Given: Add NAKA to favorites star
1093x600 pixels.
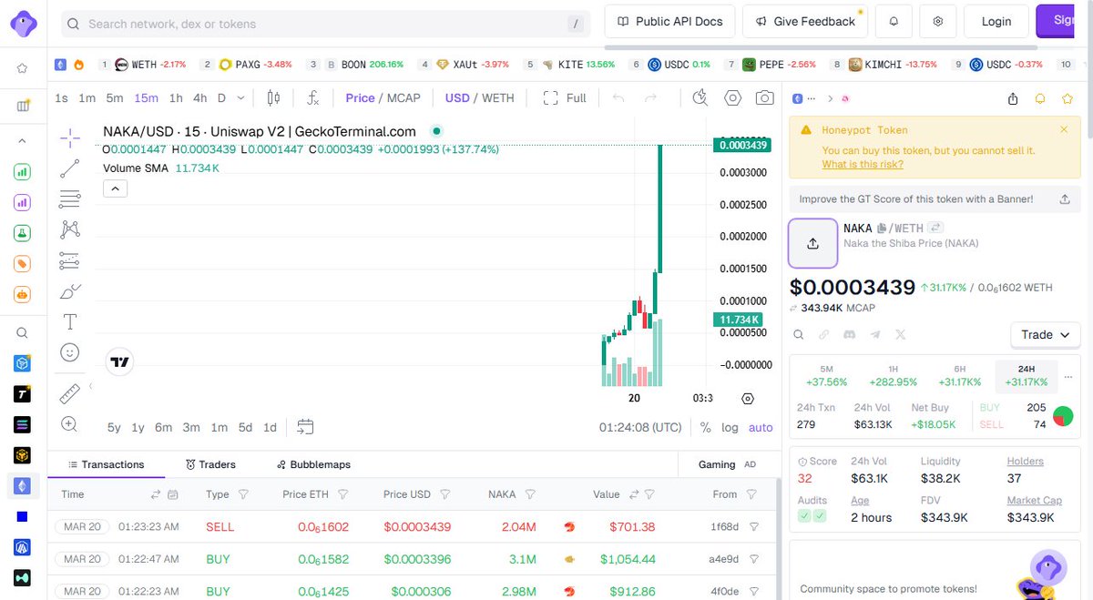Looking at the screenshot, I should coord(1067,98).
